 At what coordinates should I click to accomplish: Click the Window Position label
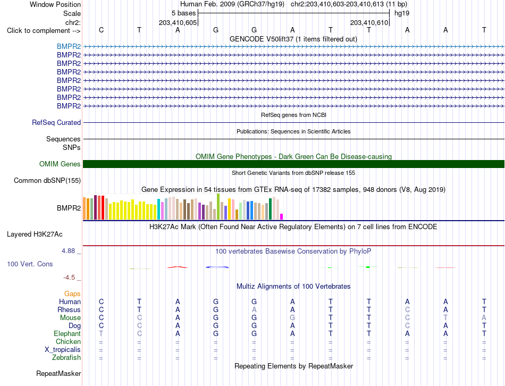tap(55, 4)
